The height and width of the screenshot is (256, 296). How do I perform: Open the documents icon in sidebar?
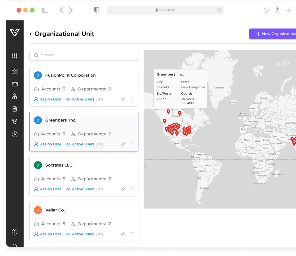pos(15,109)
